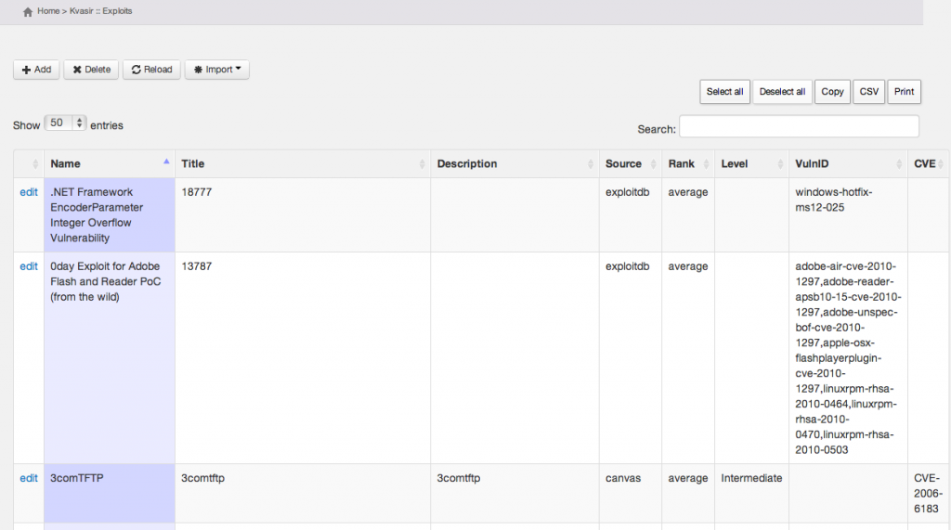Click the Select all button
The image size is (951, 530).
point(724,92)
